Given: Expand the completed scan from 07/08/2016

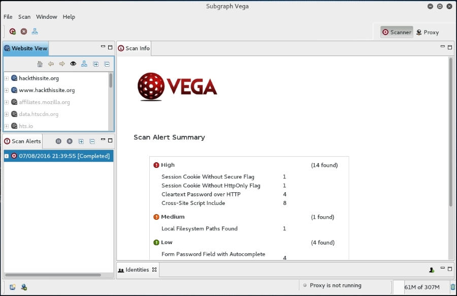Looking at the screenshot, I should coord(5,156).
